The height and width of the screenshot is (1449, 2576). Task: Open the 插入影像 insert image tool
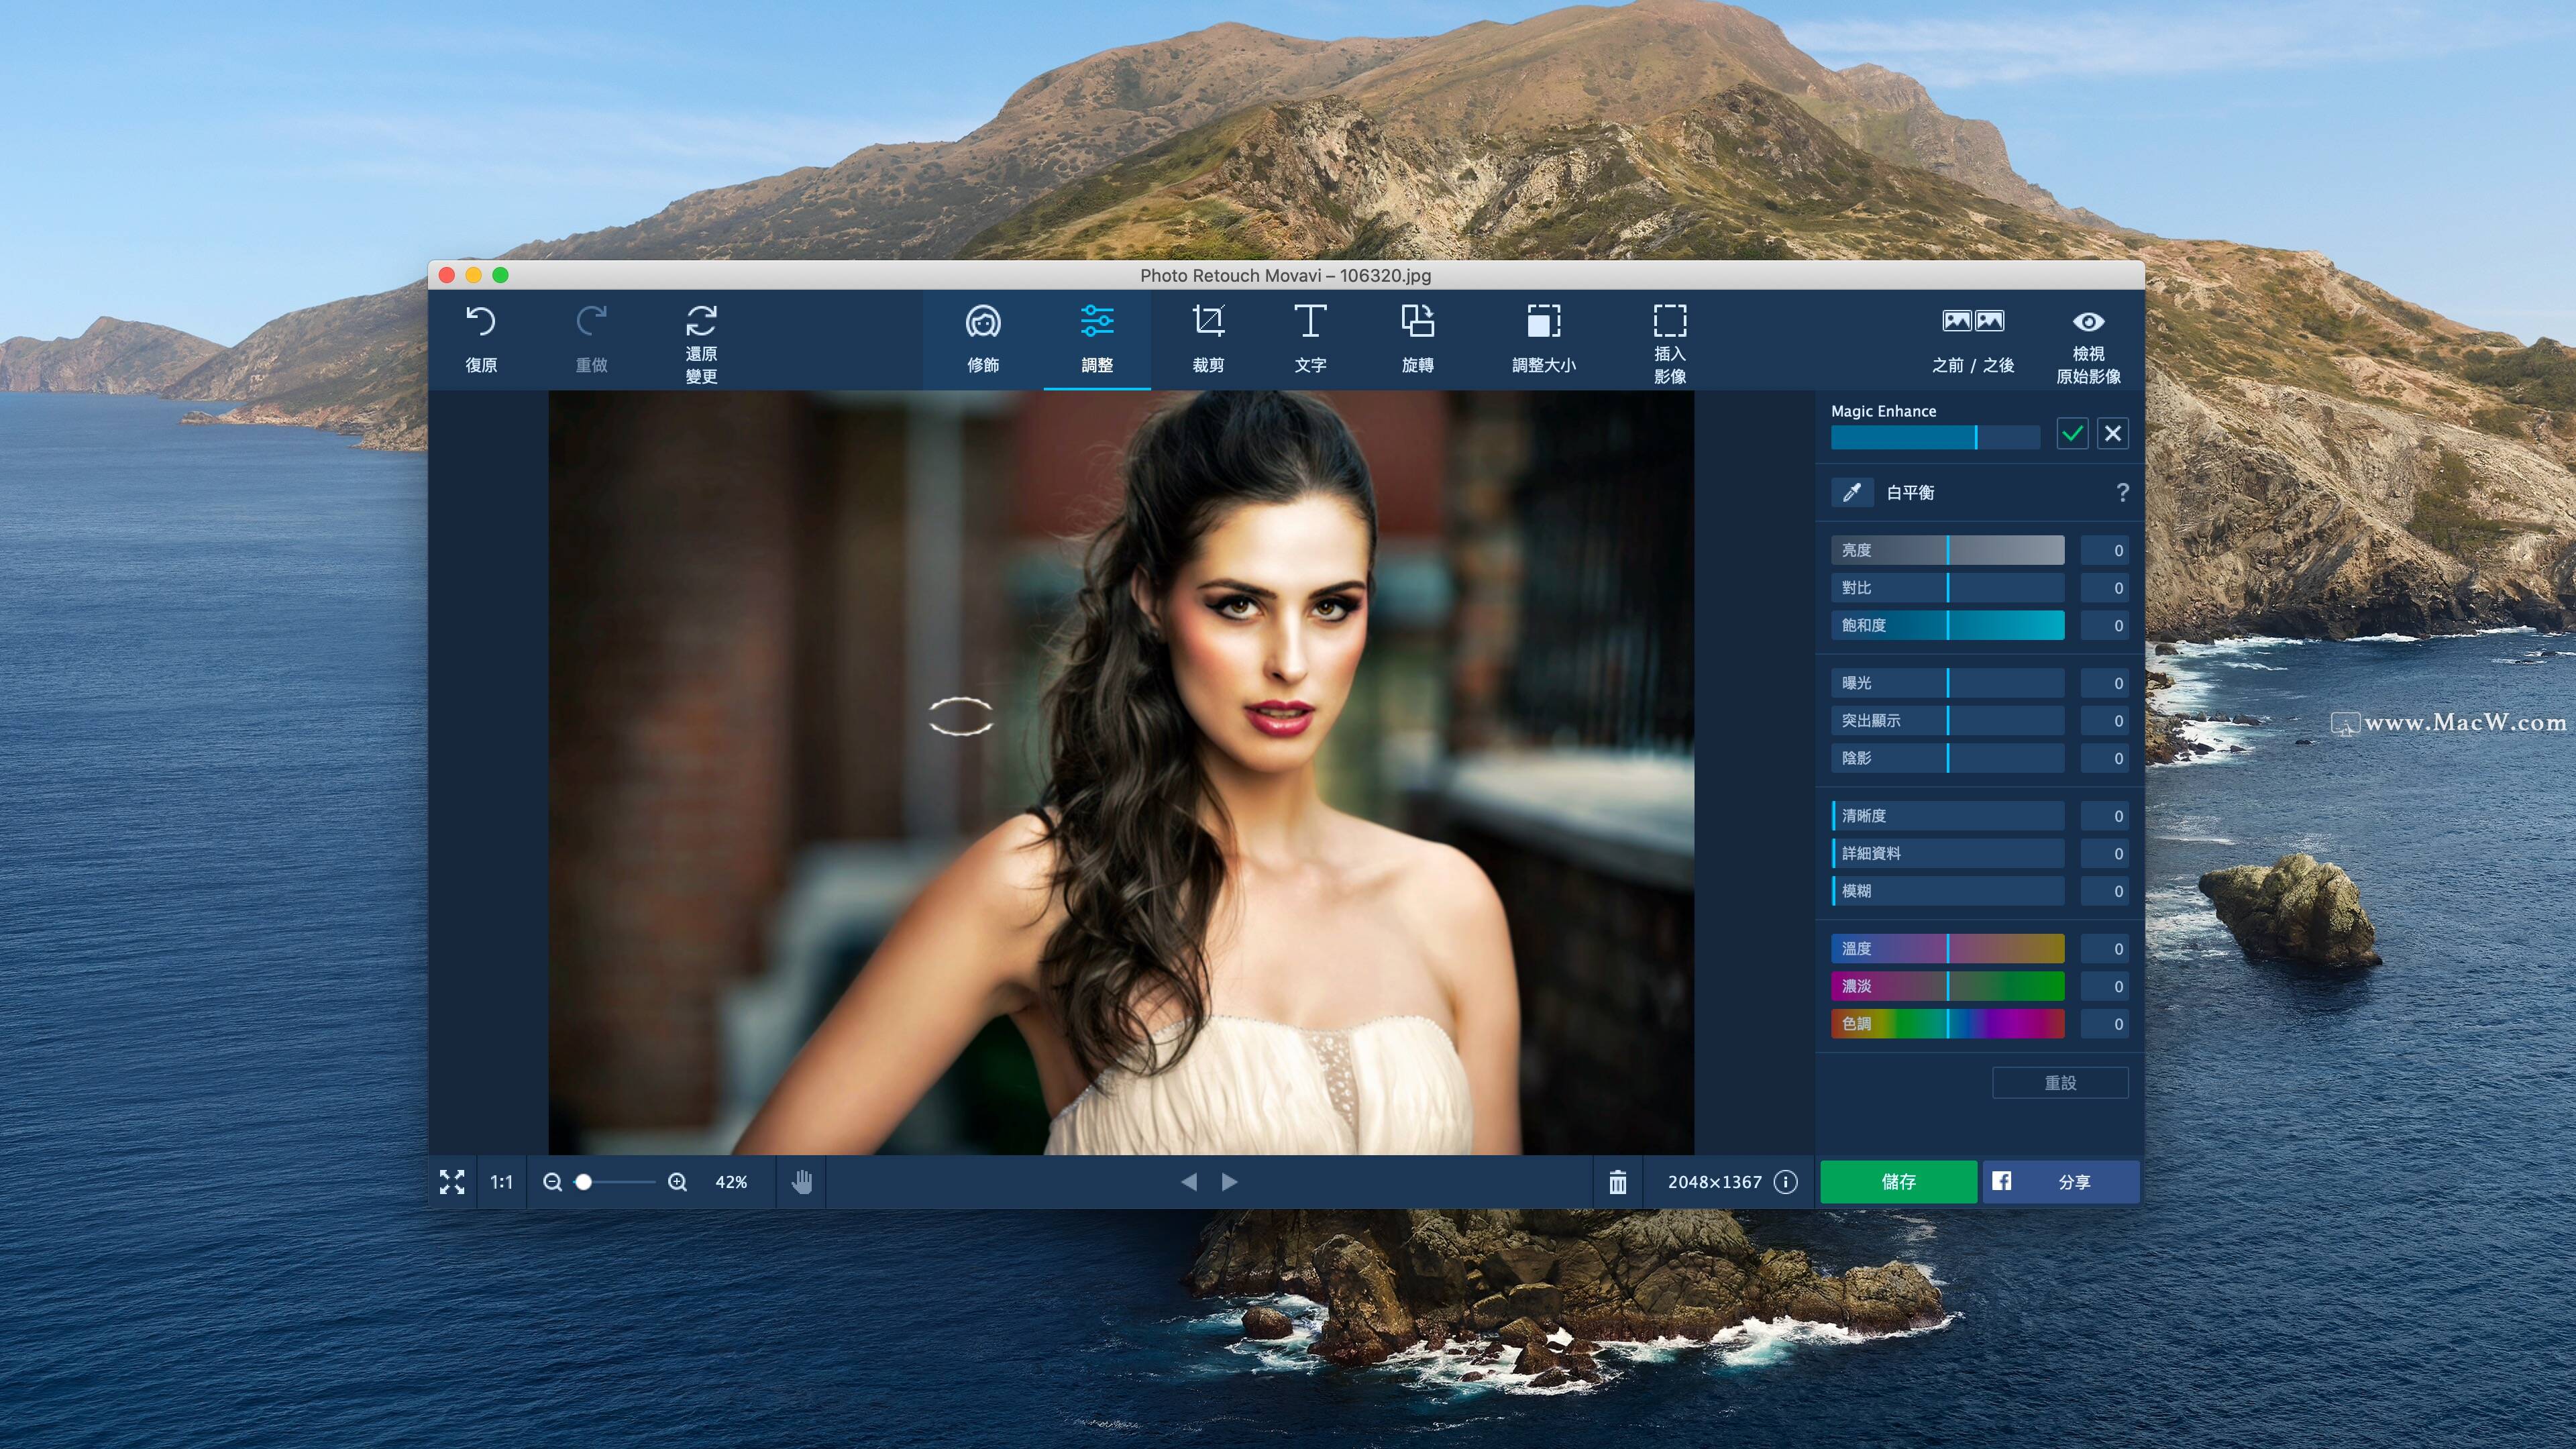1670,344
